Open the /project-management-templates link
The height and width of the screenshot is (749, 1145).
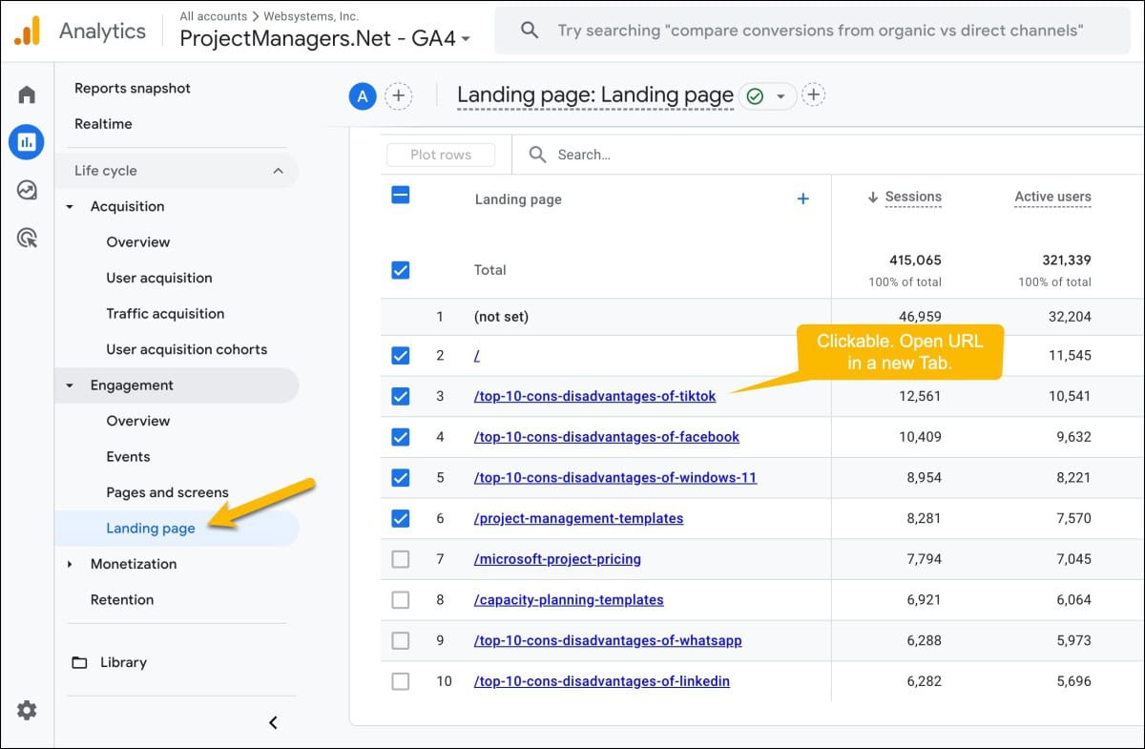click(578, 518)
